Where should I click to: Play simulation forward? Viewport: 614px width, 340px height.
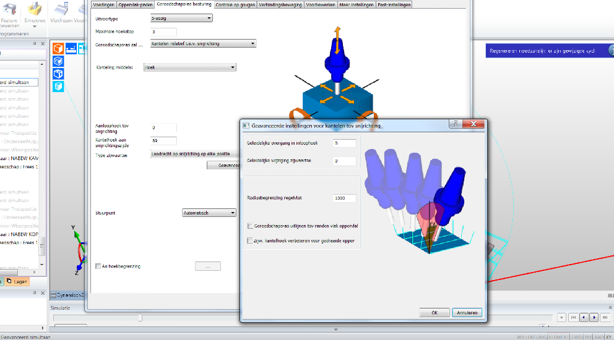coord(594,317)
